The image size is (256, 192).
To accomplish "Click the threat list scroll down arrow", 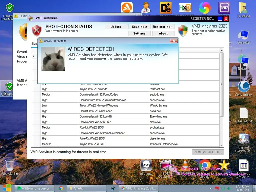I will click(221, 145).
